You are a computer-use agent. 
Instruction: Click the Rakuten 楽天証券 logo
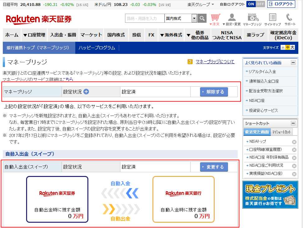pos(39,19)
